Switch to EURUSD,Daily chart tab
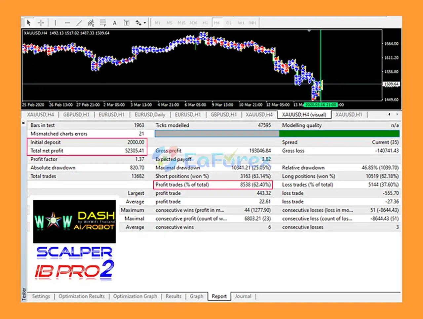423x319 pixels. pos(150,115)
